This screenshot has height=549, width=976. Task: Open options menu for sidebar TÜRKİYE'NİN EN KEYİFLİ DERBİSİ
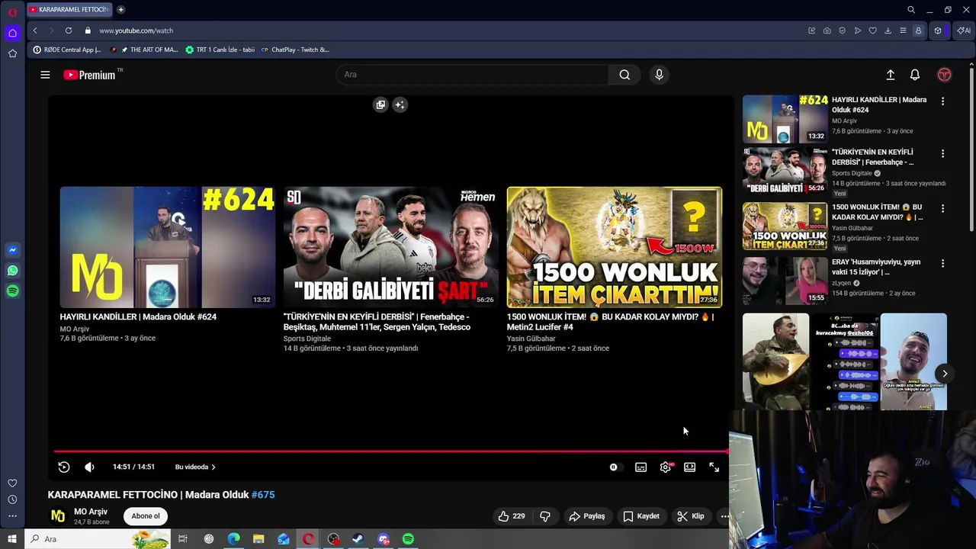pos(942,153)
